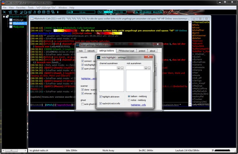Select the 'notice - meldung' radio option

[129, 100]
